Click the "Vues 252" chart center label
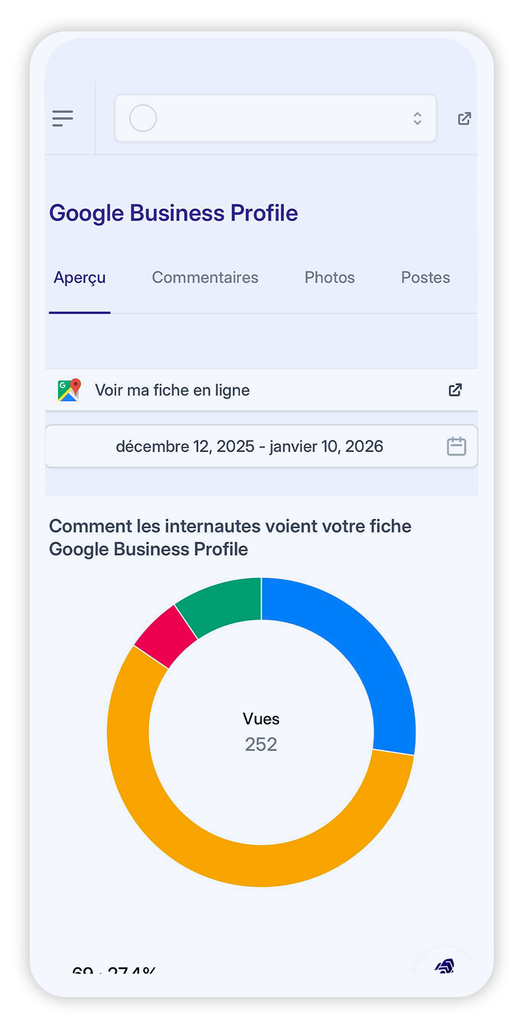 pos(261,732)
